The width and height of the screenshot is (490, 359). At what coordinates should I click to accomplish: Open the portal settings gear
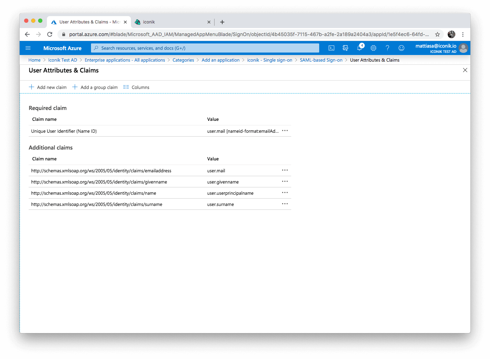[373, 48]
